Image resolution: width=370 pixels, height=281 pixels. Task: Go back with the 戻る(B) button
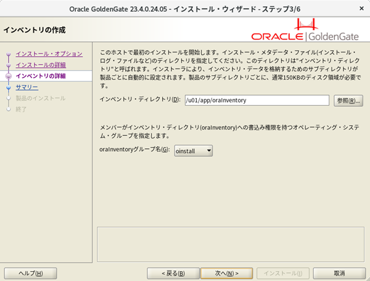click(x=173, y=274)
